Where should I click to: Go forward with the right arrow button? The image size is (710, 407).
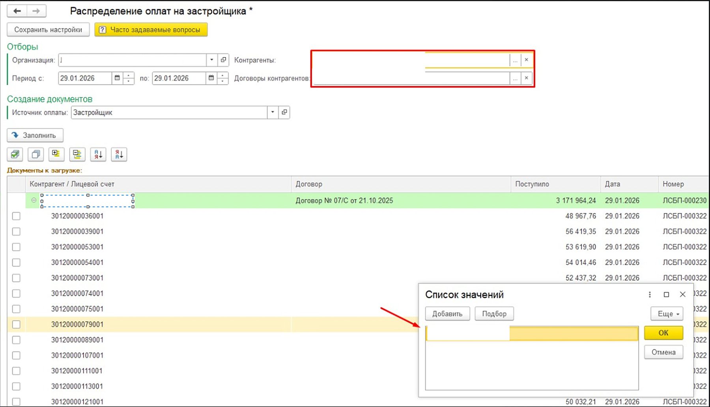[36, 11]
